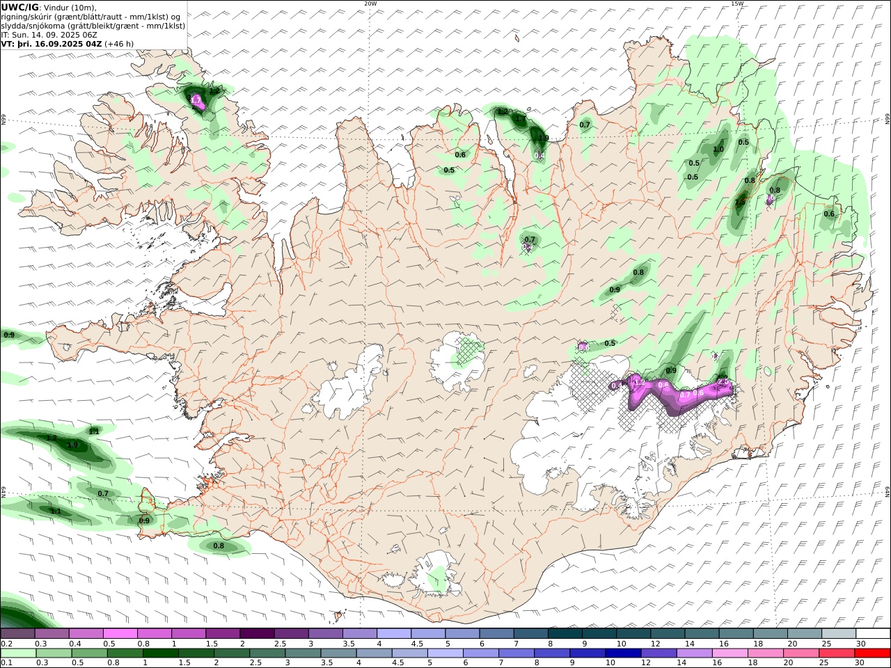The image size is (891, 668).
Task: Click the '0.7' value over the southwest sea
Action: [103, 494]
